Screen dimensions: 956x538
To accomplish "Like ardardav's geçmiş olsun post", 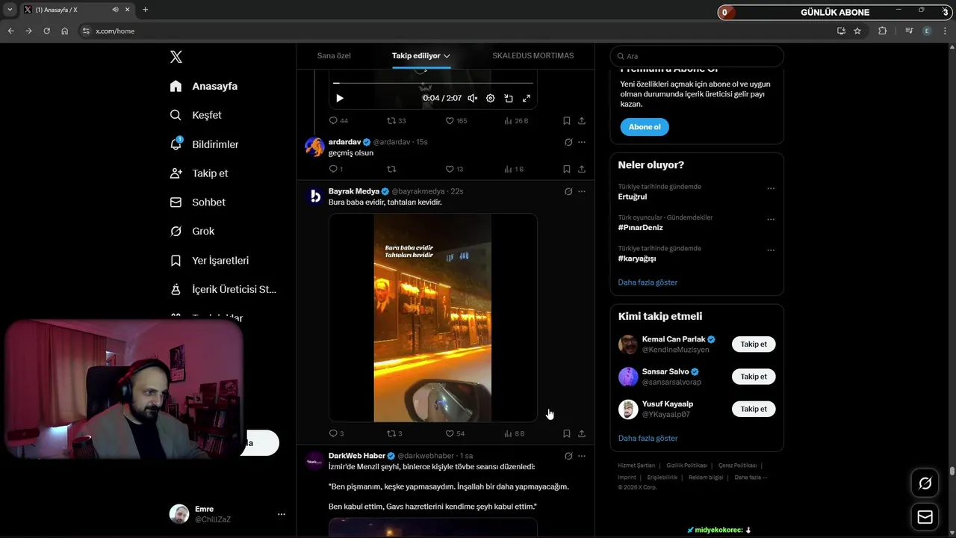I will (454, 169).
